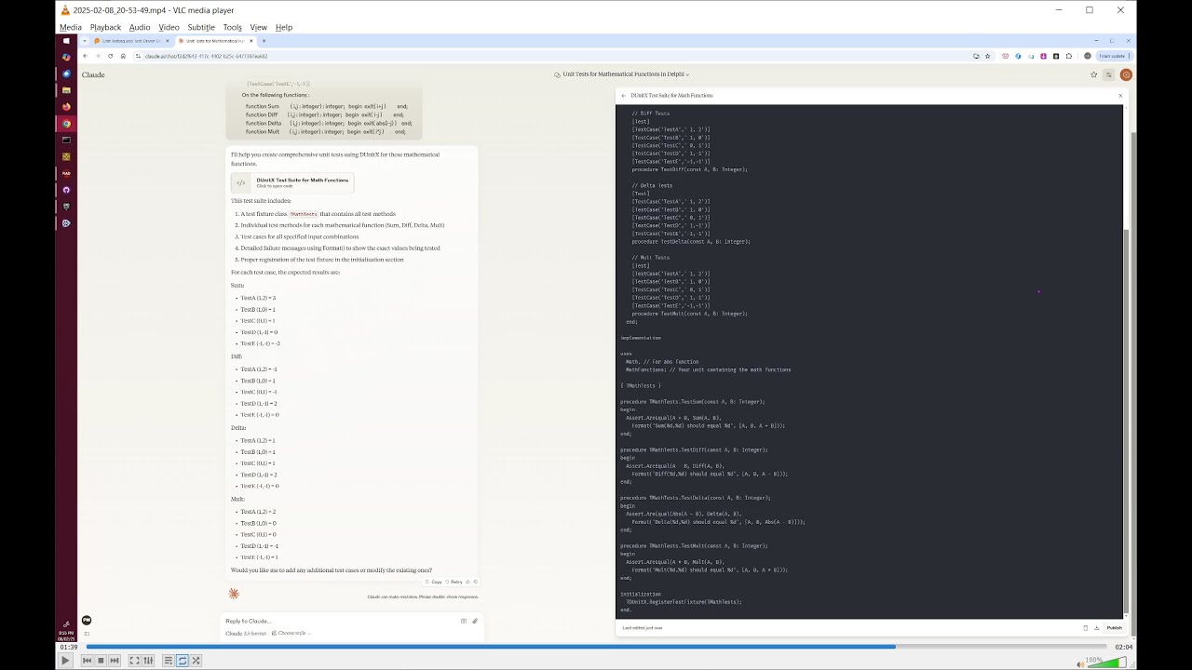Open VLC extended settings panel
Viewport: 1192px width, 670px height.
(148, 661)
